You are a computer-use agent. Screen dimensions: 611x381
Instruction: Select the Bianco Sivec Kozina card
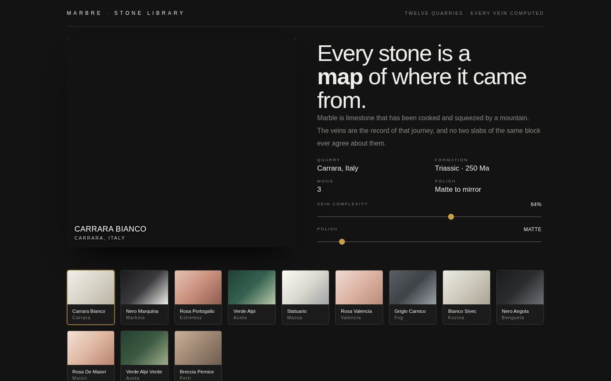466,297
